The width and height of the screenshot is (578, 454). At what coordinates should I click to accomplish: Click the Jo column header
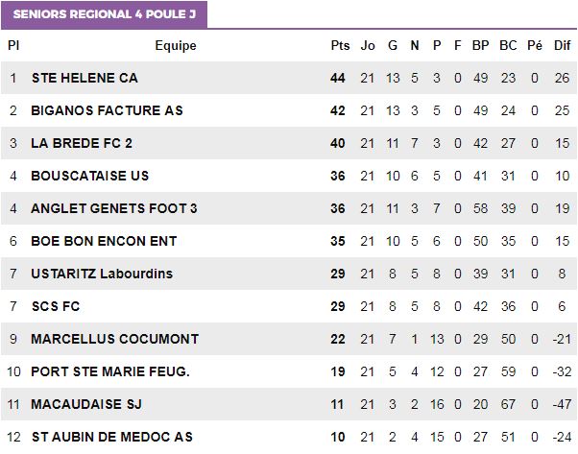368,46
